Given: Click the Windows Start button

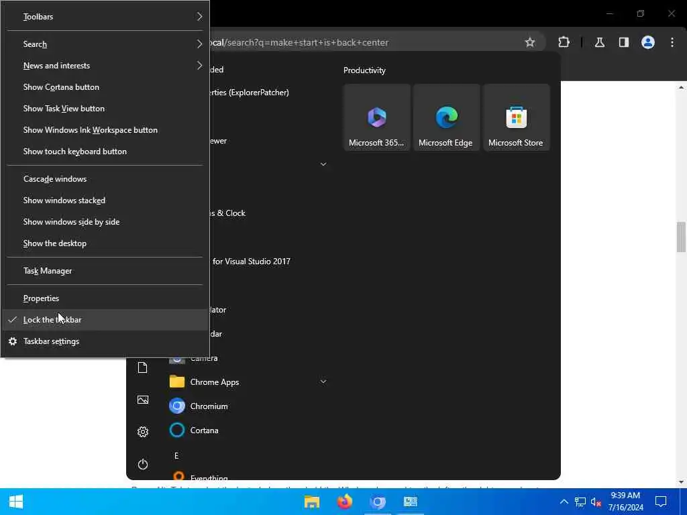Looking at the screenshot, I should (x=16, y=502).
